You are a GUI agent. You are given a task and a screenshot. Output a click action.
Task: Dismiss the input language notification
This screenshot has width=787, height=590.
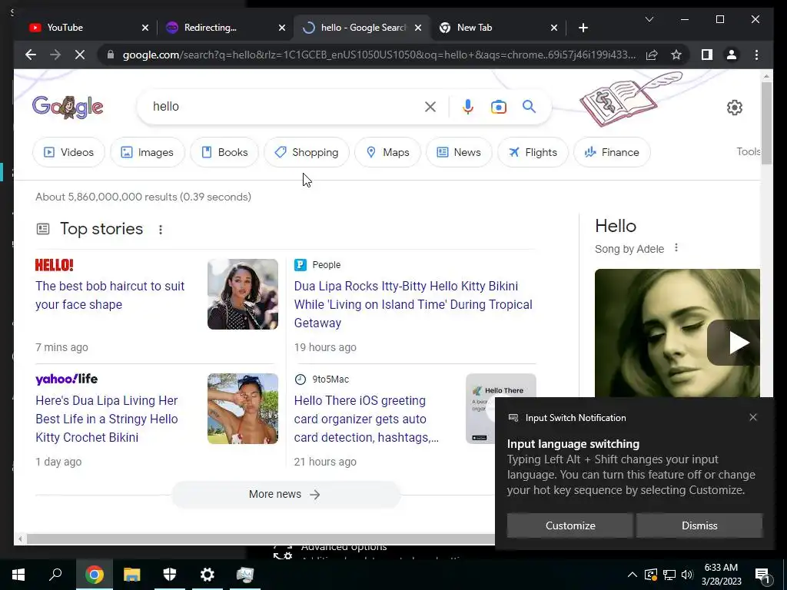699,525
